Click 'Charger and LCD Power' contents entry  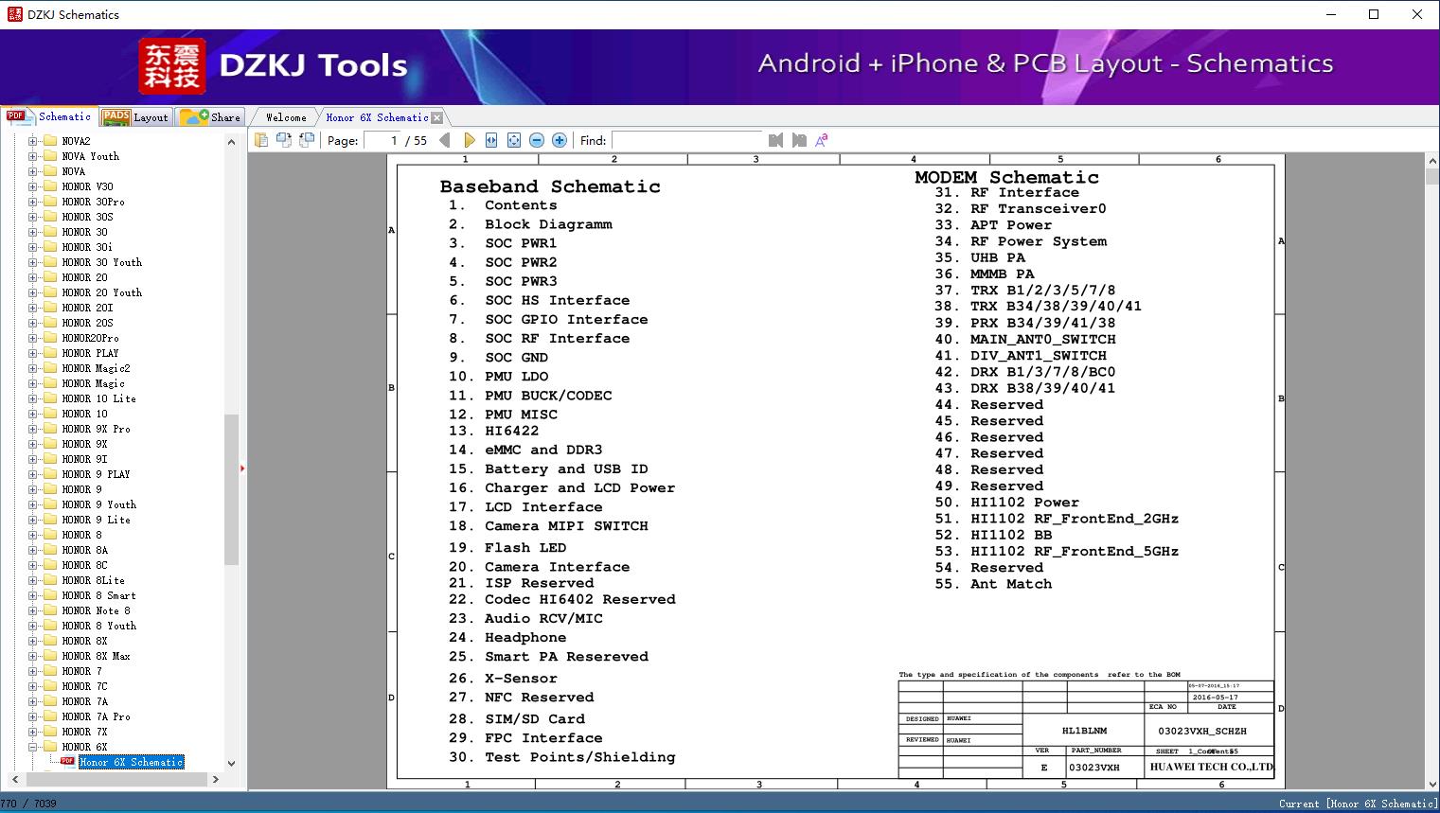point(579,488)
